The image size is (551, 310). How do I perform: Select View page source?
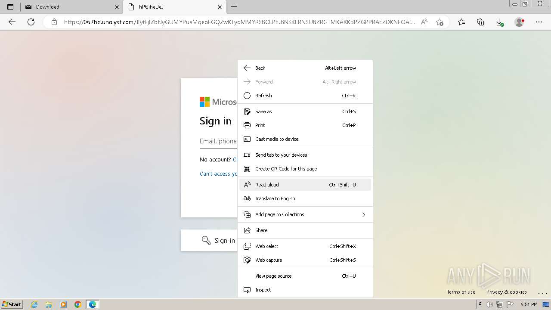305,276
